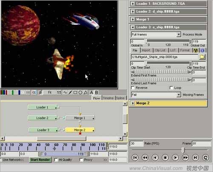This screenshot has width=213, height=172.
Task: Select the Loader 2 node in flow
Action: (x=43, y=118)
